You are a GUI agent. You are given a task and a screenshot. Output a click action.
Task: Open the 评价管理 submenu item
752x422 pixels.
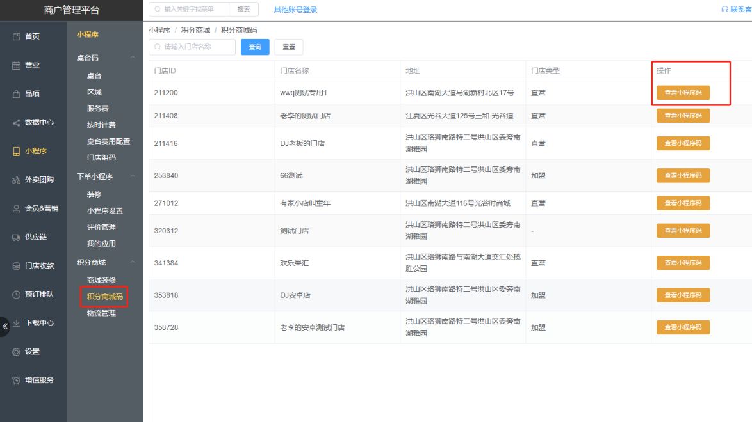coord(101,227)
